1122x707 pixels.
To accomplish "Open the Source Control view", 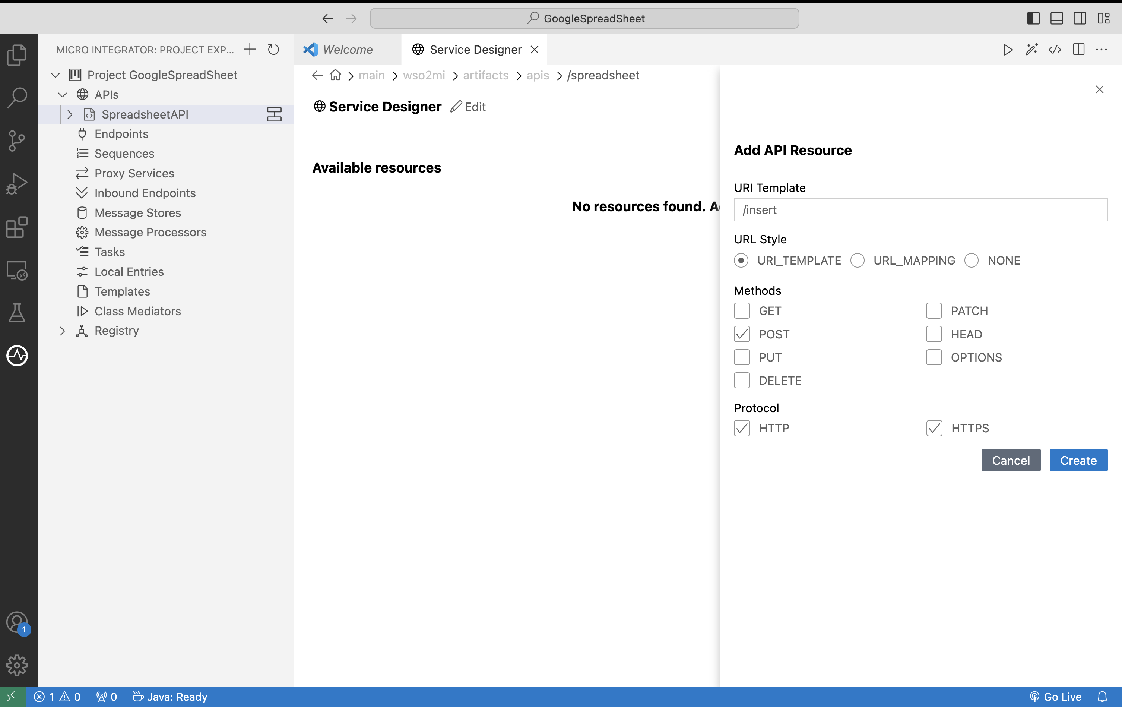I will (17, 141).
